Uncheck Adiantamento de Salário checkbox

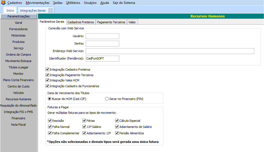pos(117,127)
